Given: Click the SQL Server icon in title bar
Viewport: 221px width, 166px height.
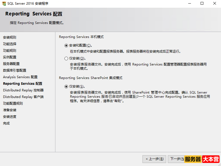Looking at the screenshot, I should (x=4, y=3).
